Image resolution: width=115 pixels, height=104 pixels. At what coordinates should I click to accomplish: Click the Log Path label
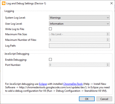(x=11, y=46)
